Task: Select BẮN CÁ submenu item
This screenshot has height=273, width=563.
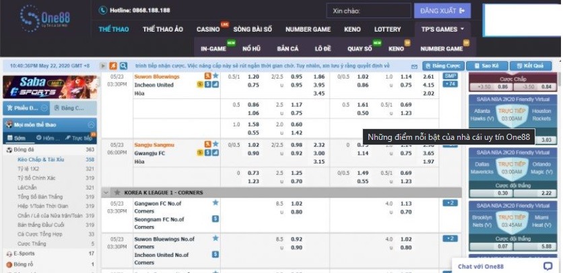Action: tap(288, 49)
